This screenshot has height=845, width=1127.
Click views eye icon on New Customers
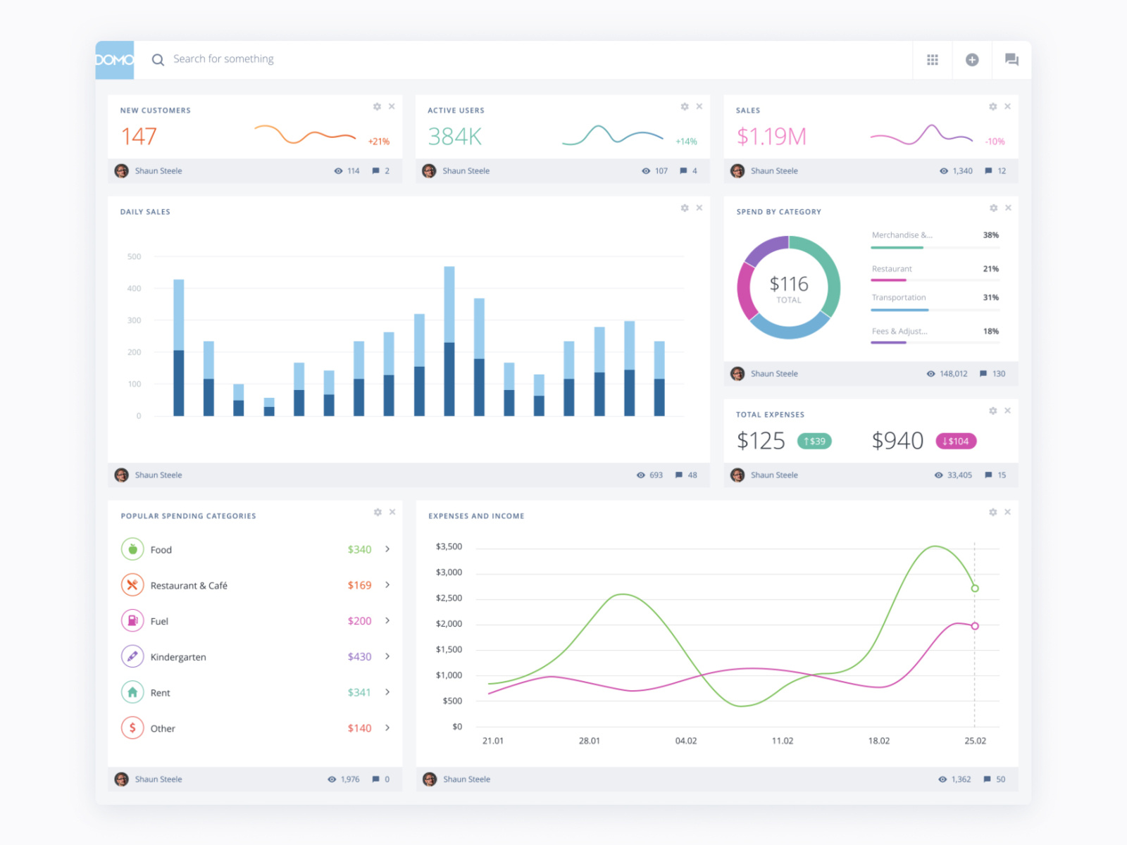338,171
